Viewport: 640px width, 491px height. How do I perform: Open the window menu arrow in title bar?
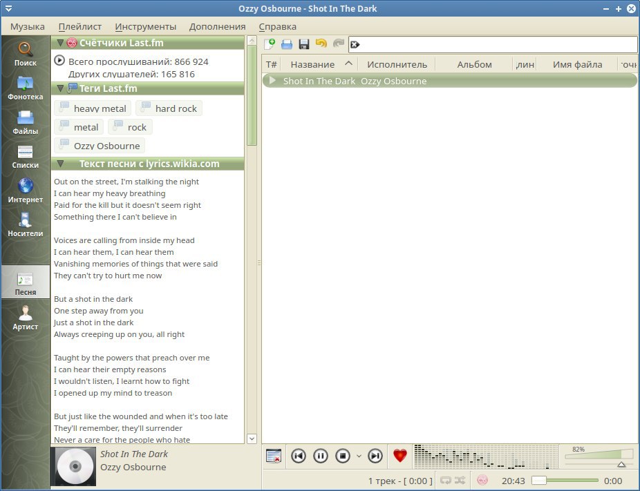tap(8, 8)
